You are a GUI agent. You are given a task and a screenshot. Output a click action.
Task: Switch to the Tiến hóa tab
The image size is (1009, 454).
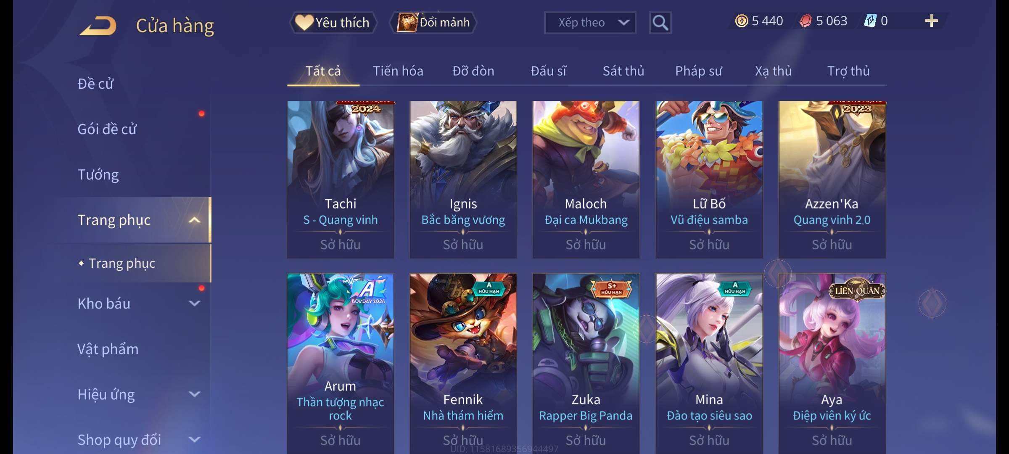[x=398, y=71]
